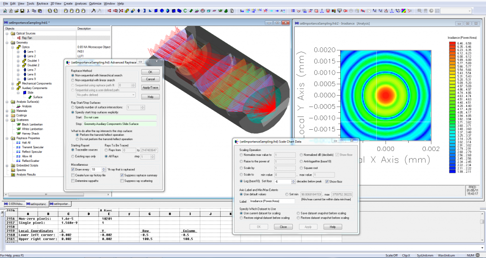Enable the Determine raypaths checkbox

click(x=72, y=180)
